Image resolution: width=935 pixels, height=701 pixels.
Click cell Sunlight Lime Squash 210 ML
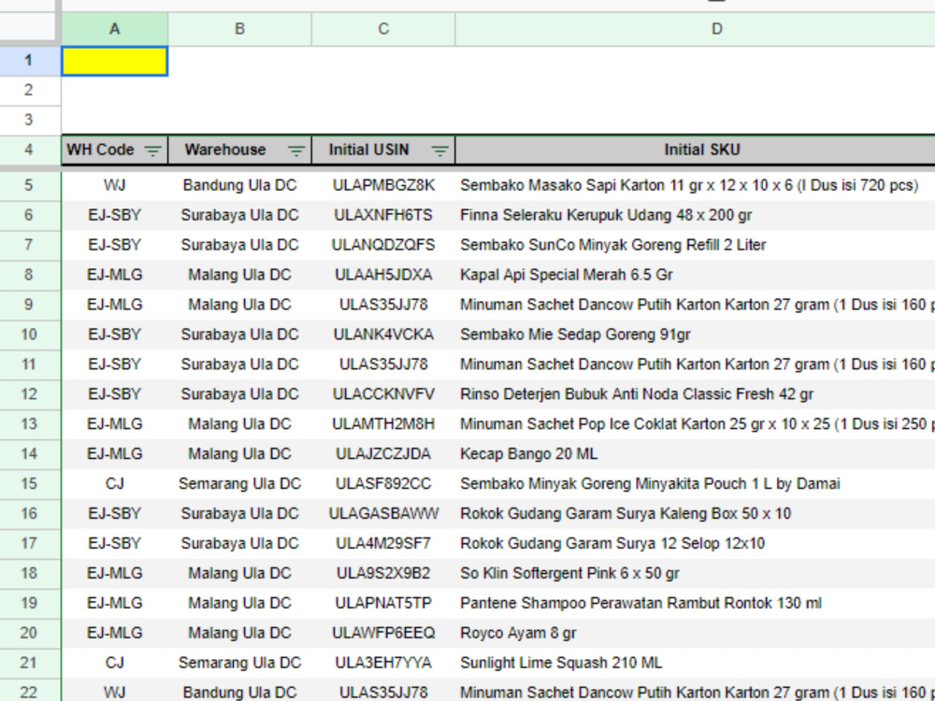click(x=696, y=663)
